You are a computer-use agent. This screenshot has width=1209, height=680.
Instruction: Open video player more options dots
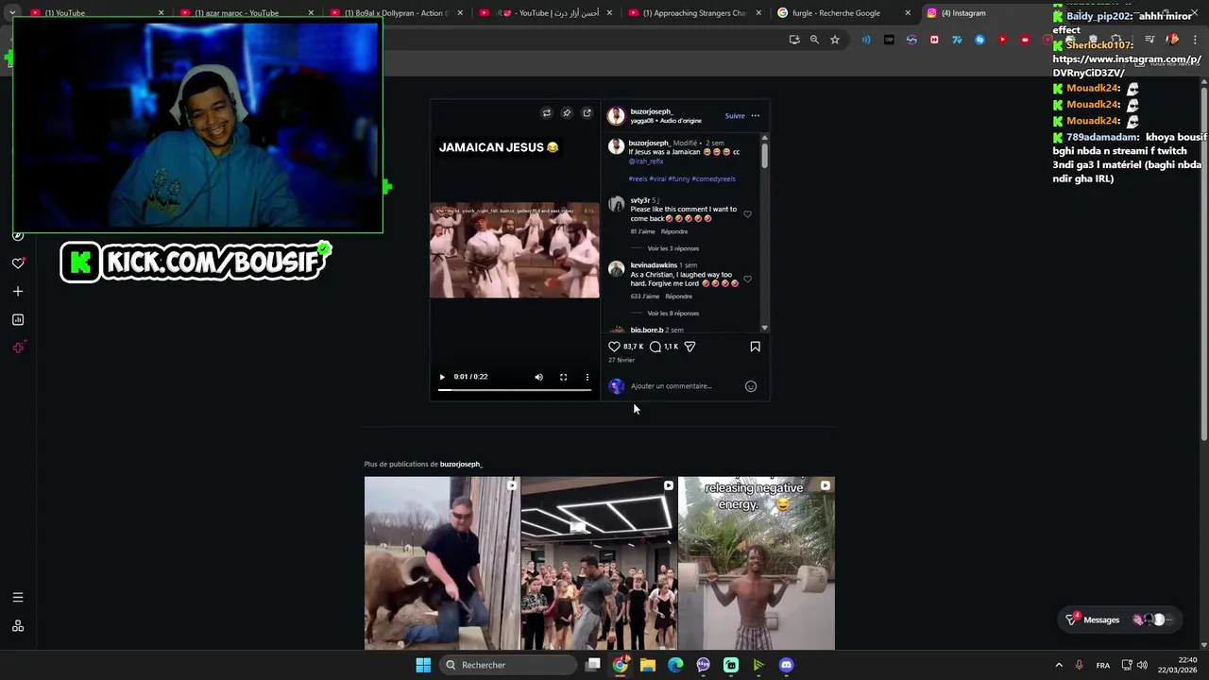587,377
